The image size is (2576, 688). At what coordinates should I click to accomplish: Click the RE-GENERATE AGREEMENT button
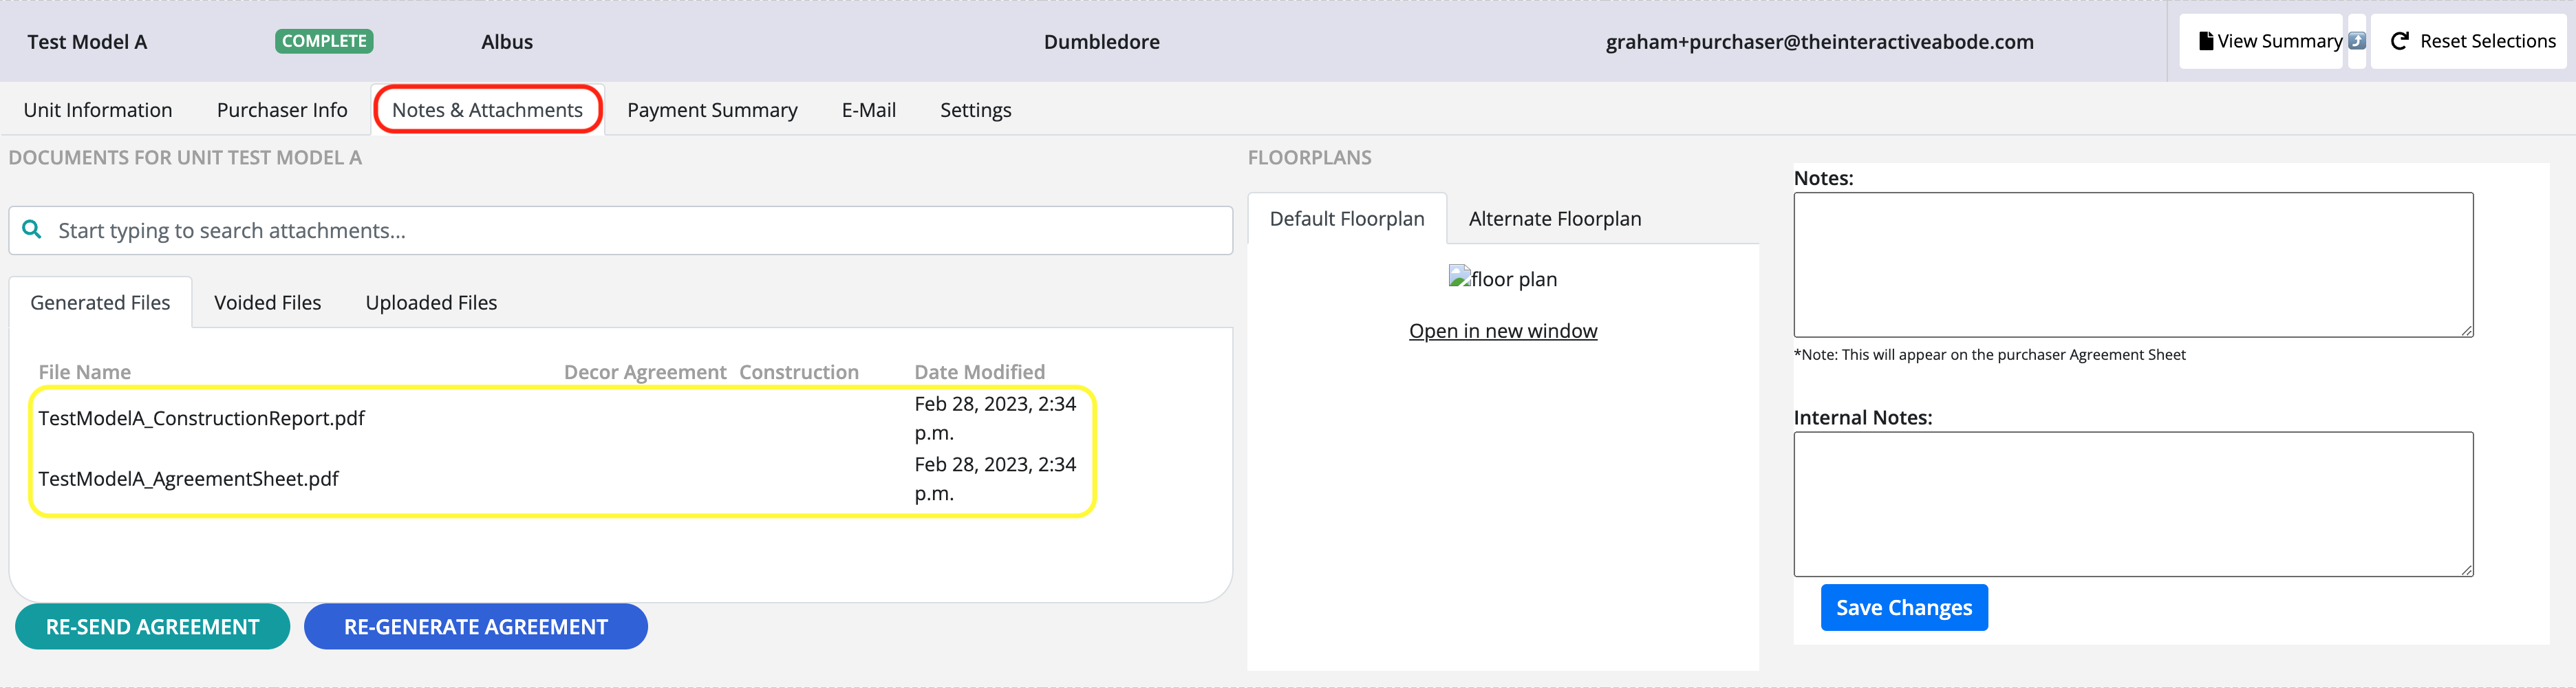(x=475, y=626)
